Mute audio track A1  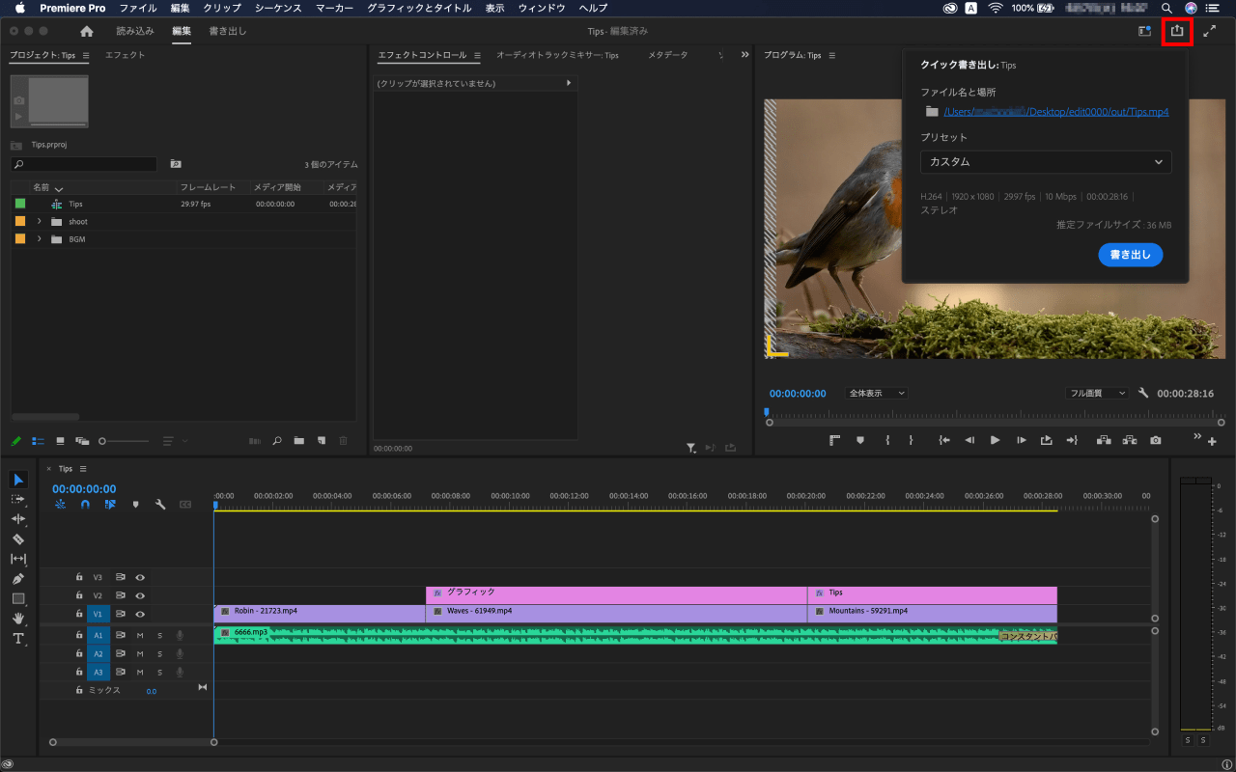(140, 635)
